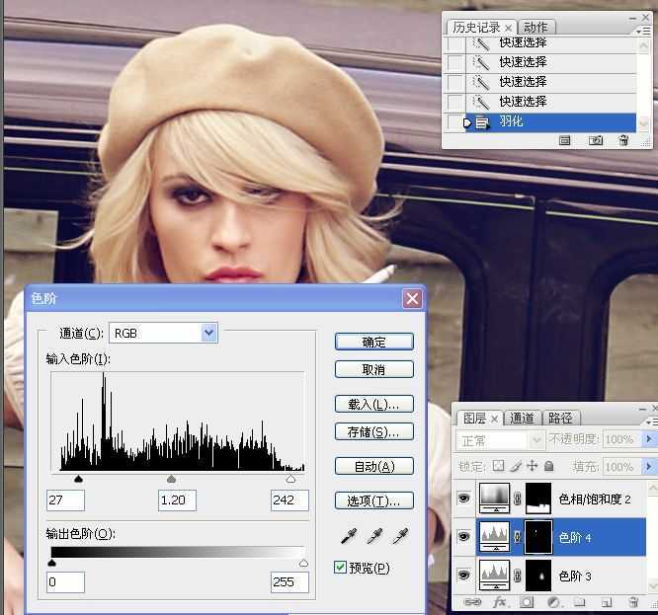
Task: Click the create new snapshot camera icon
Action: pyautogui.click(x=596, y=140)
